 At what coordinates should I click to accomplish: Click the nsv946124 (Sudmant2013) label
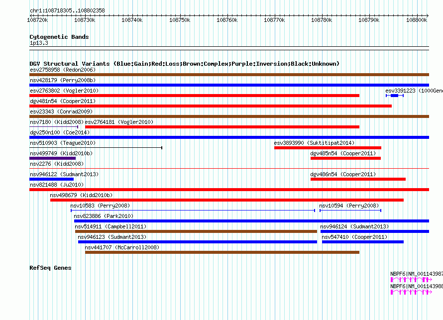pyautogui.click(x=354, y=226)
